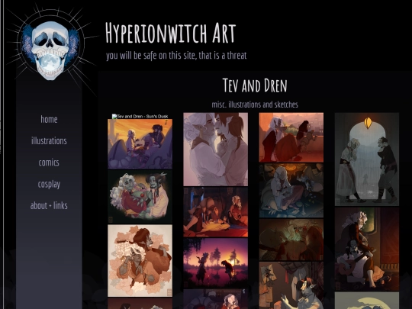Open dark teal seated pair thumbnail
Viewport: 412px width, 309px height.
pyautogui.click(x=291, y=191)
